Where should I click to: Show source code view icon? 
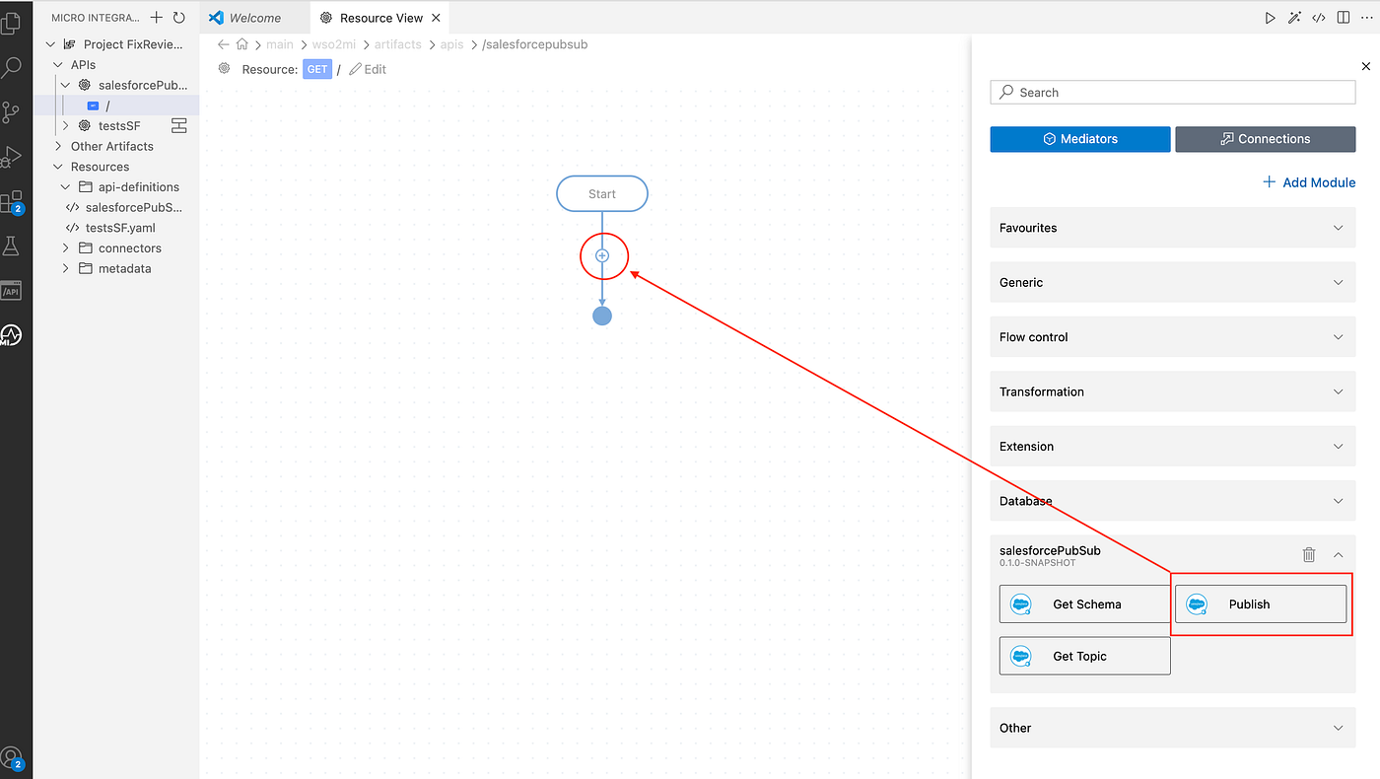(1319, 18)
